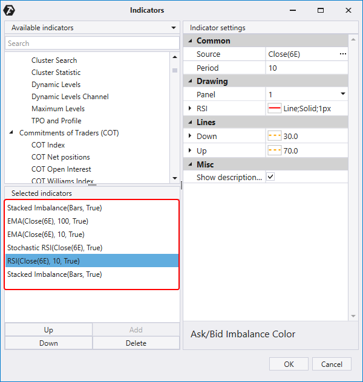The width and height of the screenshot is (363, 382).
Task: Toggle the Show description checkbox
Action: 270,177
